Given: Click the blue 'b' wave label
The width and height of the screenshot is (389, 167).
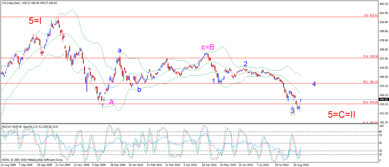Looking at the screenshot, I should [x=140, y=89].
